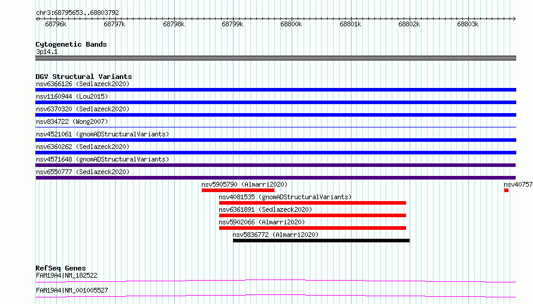
Task: Open variant nsv4081535 (gnomADStructuralVariants) label
Action: click(285, 197)
